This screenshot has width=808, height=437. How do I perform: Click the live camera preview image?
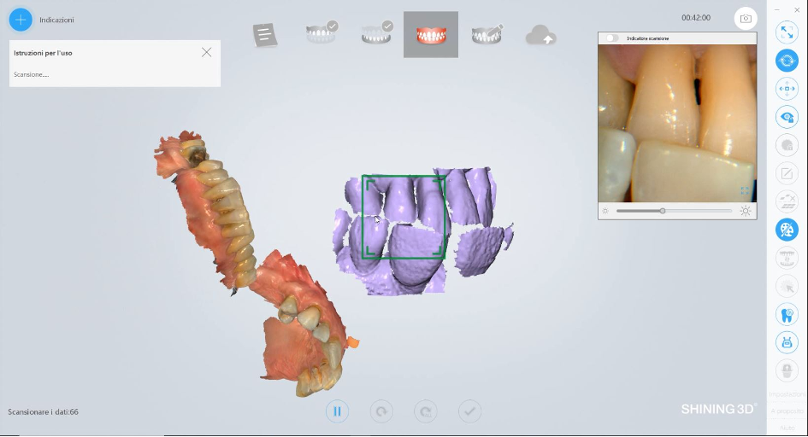[677, 124]
